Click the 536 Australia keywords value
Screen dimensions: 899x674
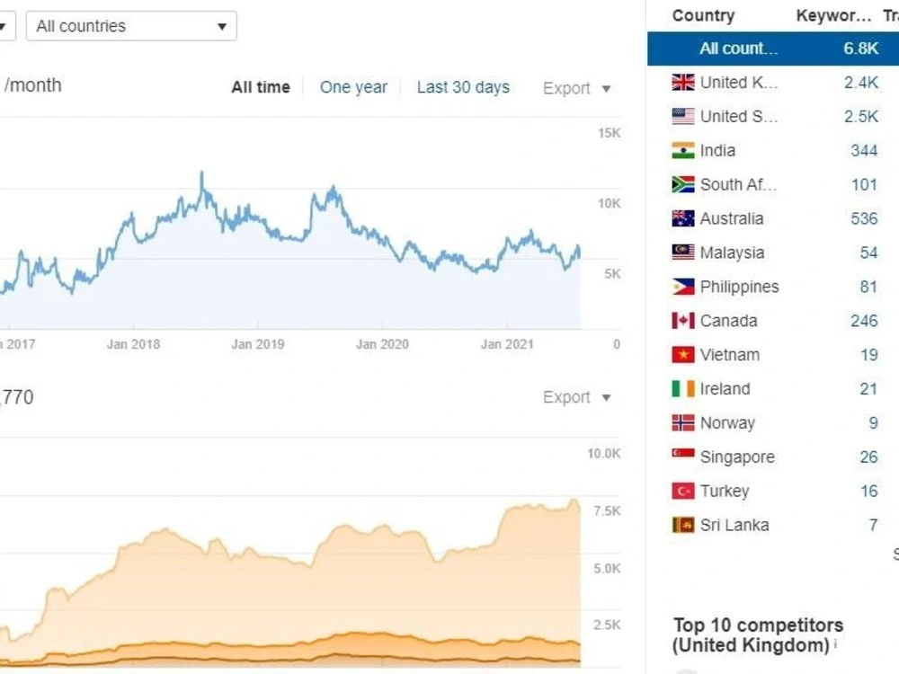point(864,218)
